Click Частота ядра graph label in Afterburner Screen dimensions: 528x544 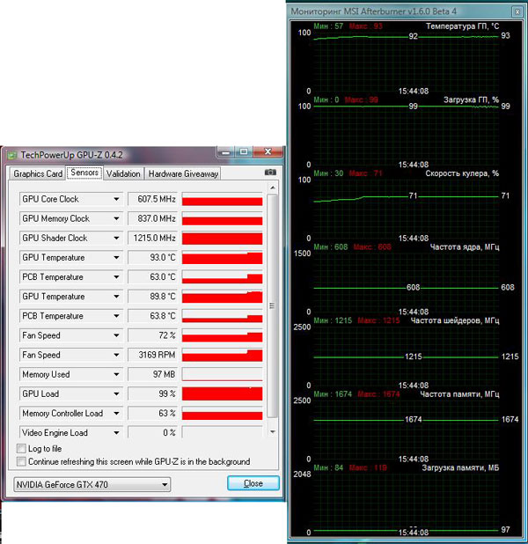point(465,247)
